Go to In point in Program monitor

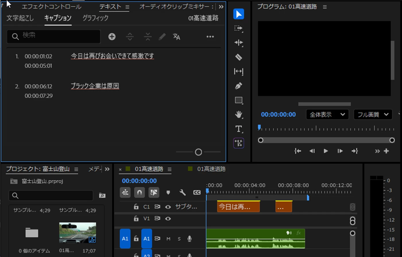[298, 151]
